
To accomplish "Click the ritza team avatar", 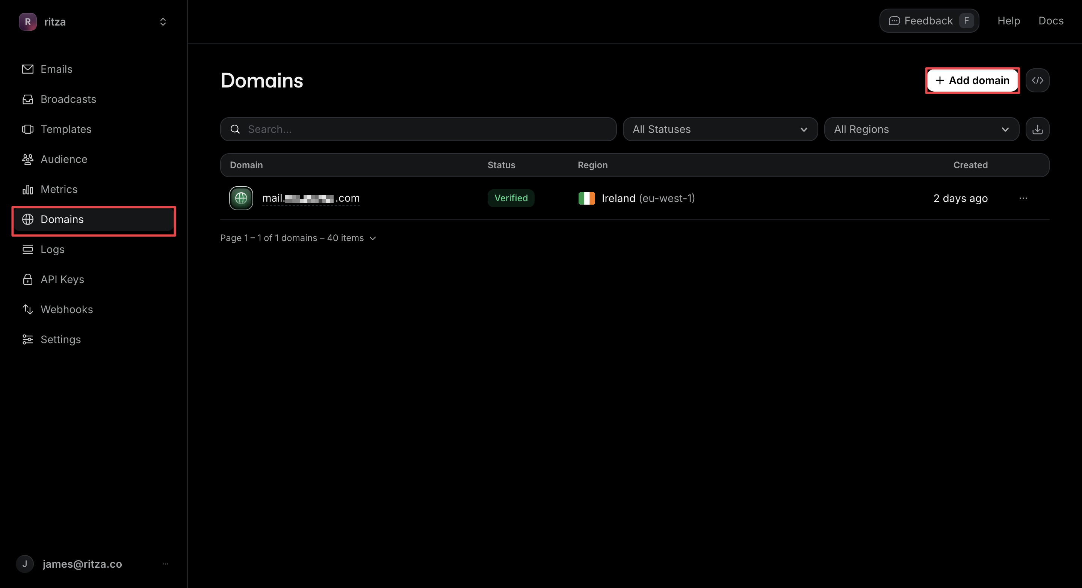I will (x=28, y=22).
